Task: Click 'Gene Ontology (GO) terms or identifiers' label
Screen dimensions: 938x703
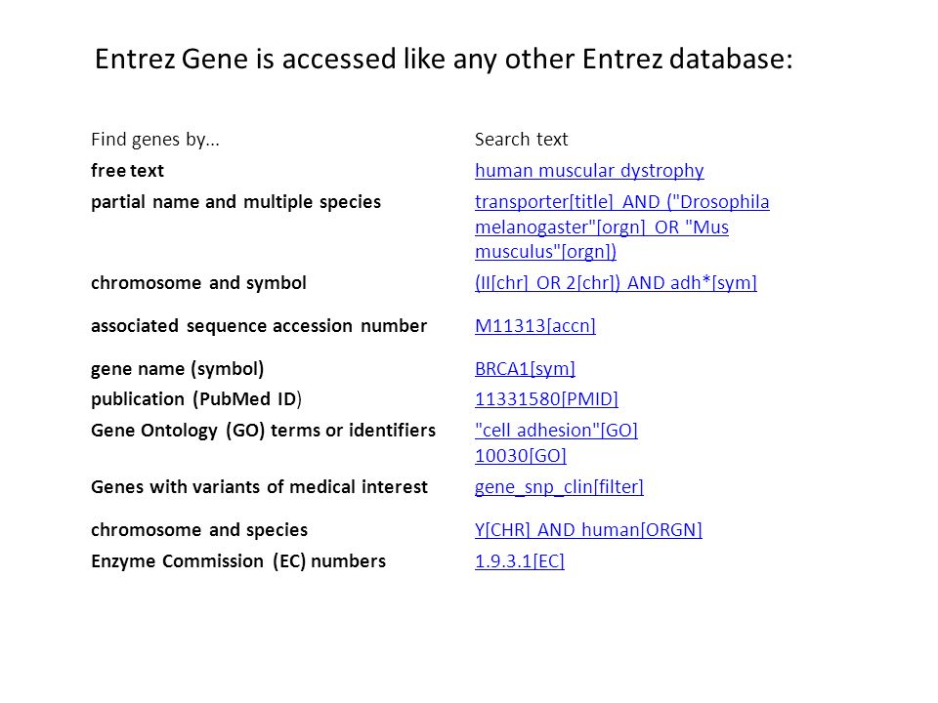Action: click(263, 431)
